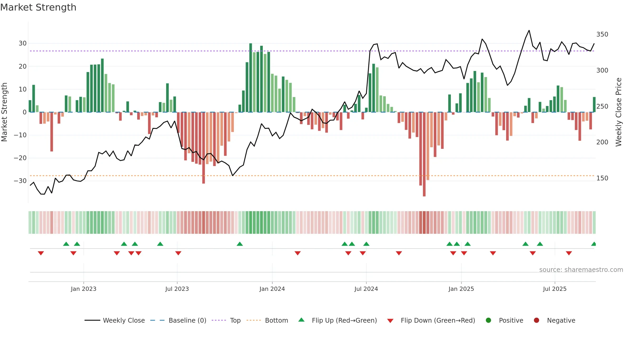Click the green flip-up marker at Jul 2024
The image size is (632, 355).
(x=366, y=244)
